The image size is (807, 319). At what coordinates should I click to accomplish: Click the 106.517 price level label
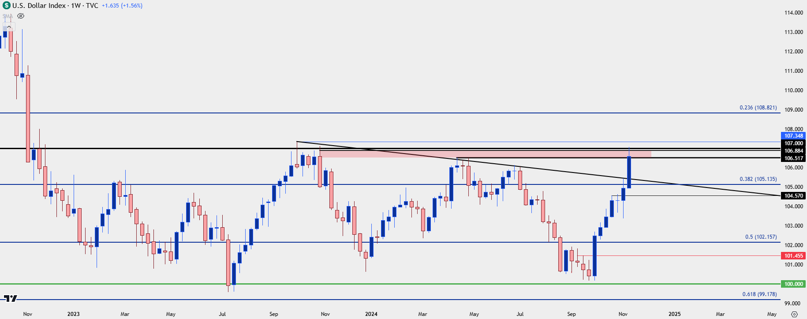tap(794, 158)
